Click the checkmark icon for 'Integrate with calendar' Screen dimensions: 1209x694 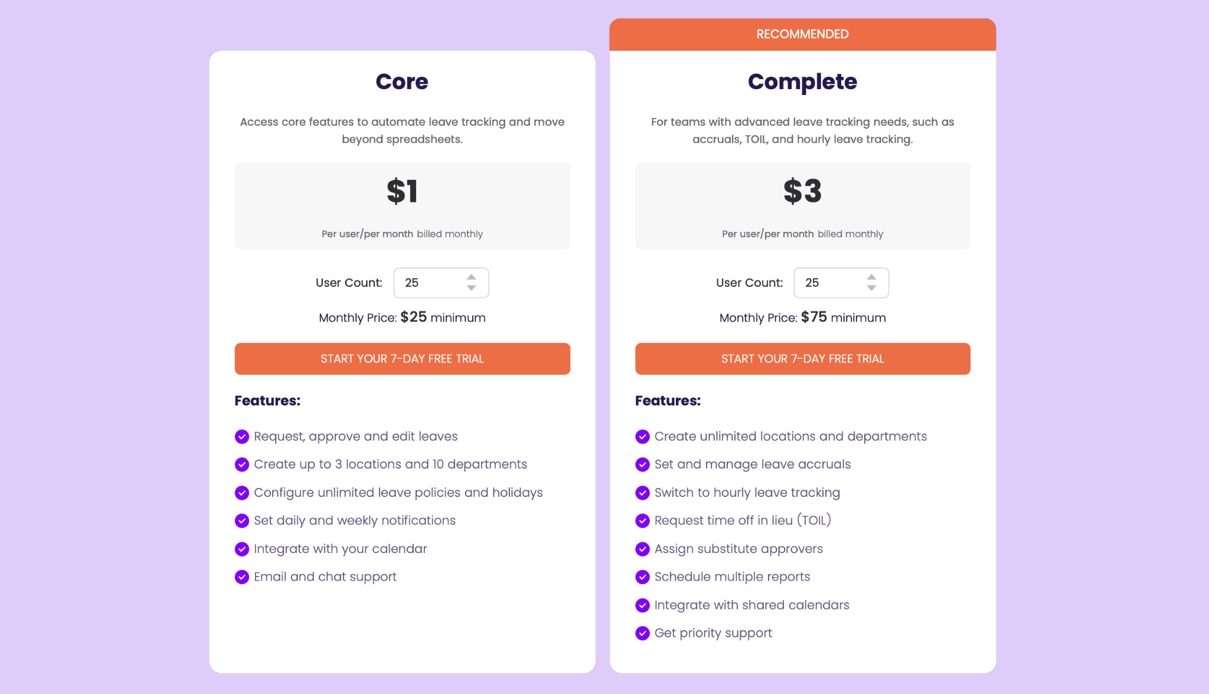pyautogui.click(x=241, y=548)
